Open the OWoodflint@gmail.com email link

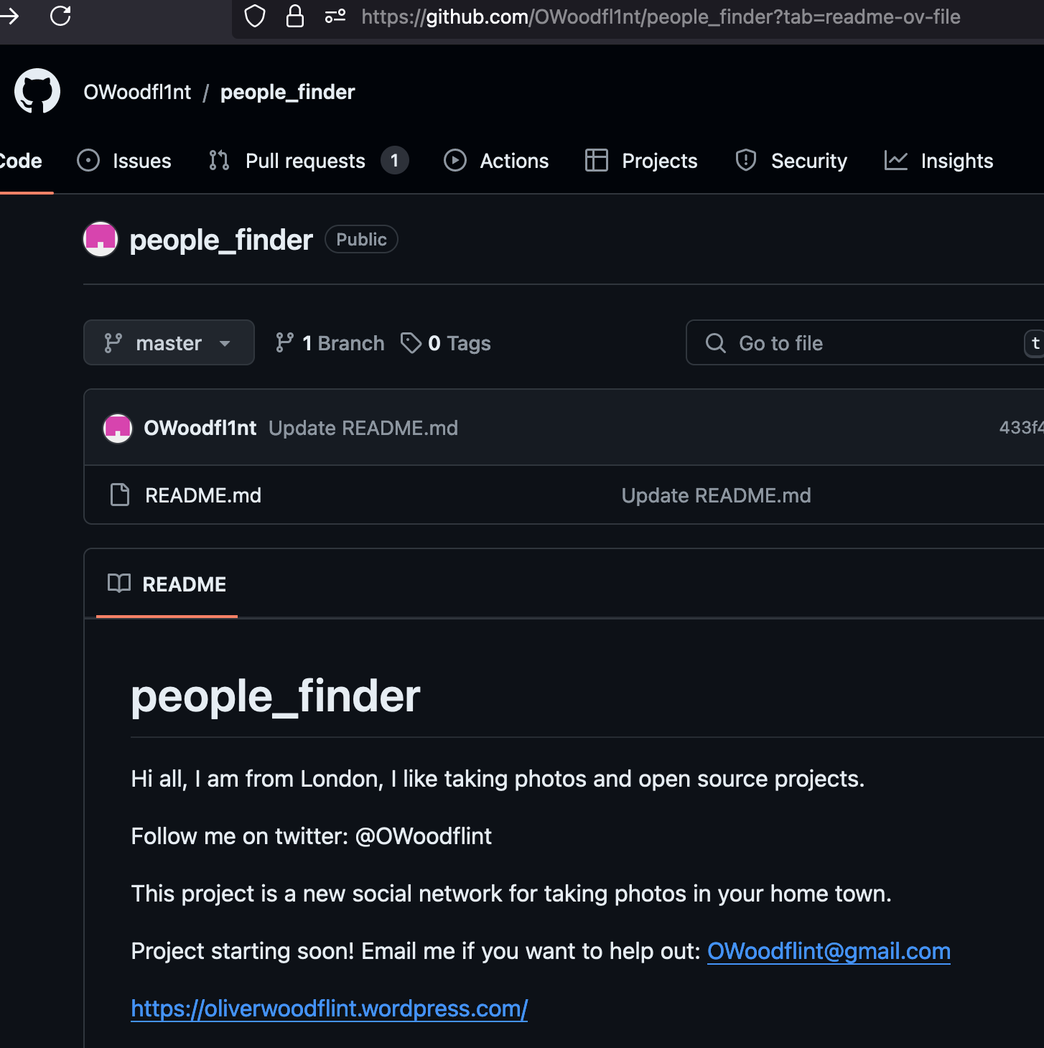coord(829,951)
